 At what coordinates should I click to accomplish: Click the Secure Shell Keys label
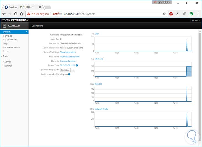51,52
